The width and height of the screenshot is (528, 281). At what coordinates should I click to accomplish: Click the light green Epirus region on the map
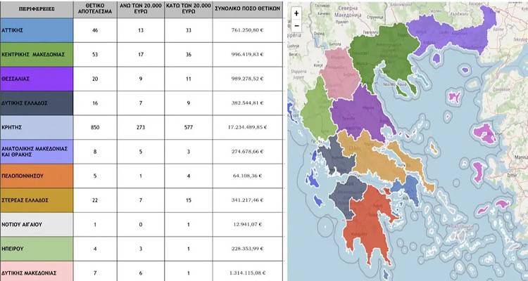point(317,112)
